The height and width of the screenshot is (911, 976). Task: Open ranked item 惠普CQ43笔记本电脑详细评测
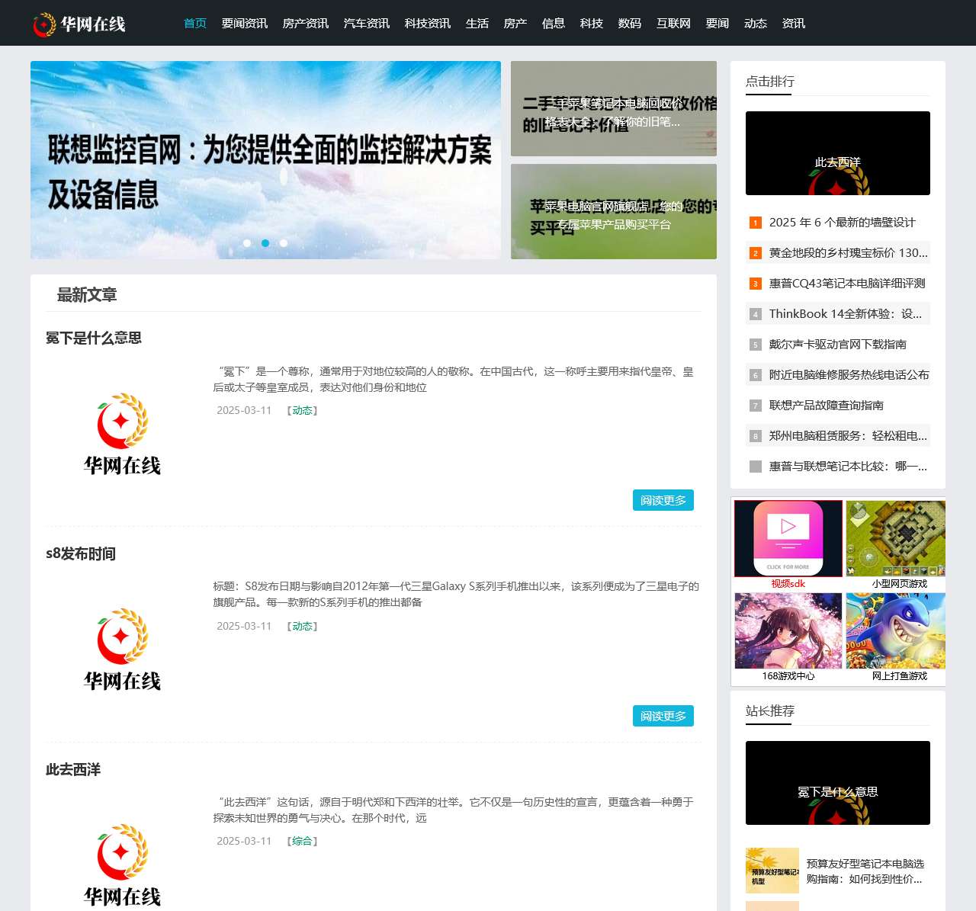[847, 283]
